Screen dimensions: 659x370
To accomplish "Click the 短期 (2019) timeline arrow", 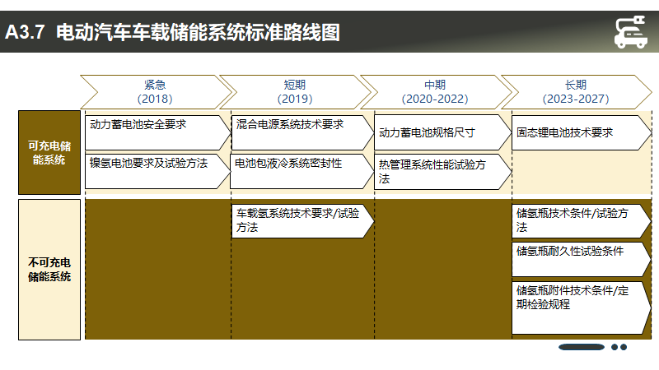I will point(296,92).
